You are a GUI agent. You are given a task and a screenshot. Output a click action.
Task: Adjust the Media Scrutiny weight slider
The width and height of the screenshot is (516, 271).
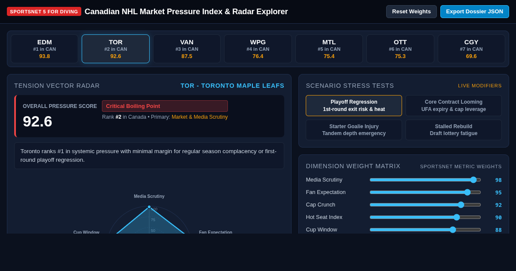pos(425,180)
